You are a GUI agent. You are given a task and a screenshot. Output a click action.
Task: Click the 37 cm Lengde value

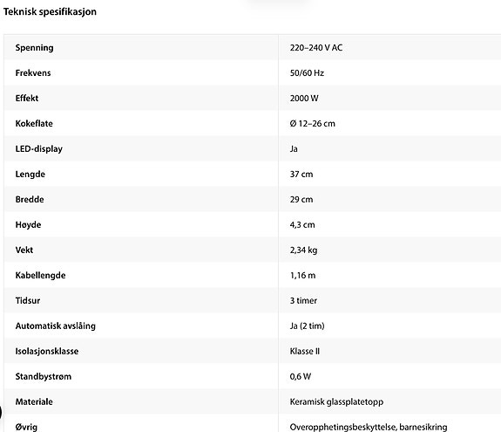[301, 174]
